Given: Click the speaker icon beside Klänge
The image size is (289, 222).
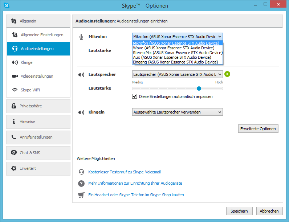Looking at the screenshot, I should click(x=15, y=62).
